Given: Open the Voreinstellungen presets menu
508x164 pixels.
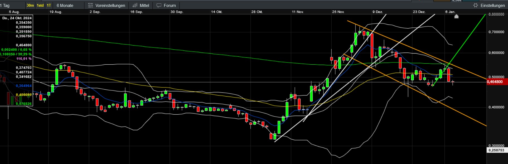Looking at the screenshot, I should tap(107, 5).
